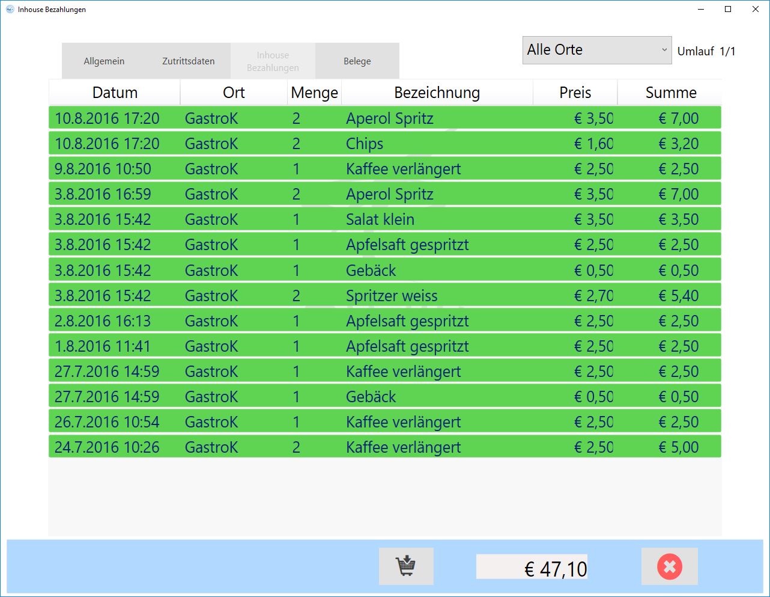The height and width of the screenshot is (597, 770).
Task: Click the Bezeichnung column header
Action: 437,93
